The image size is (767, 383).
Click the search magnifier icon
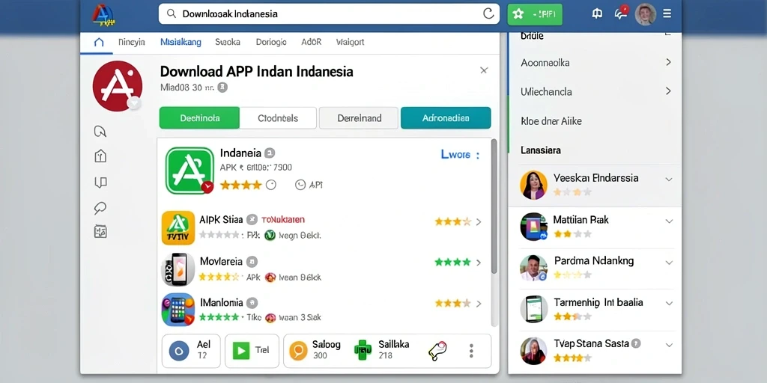[x=172, y=13]
